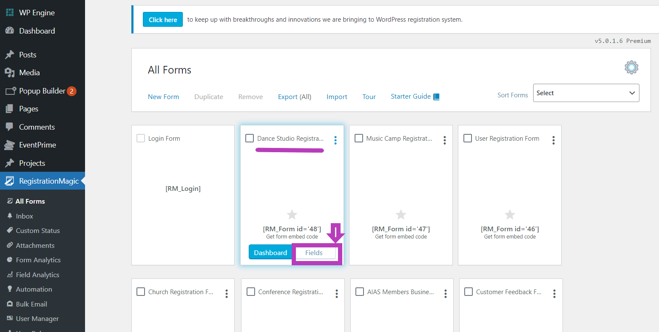The height and width of the screenshot is (332, 659).
Task: Click the star icon on Dance Studio form
Action: [x=292, y=215]
